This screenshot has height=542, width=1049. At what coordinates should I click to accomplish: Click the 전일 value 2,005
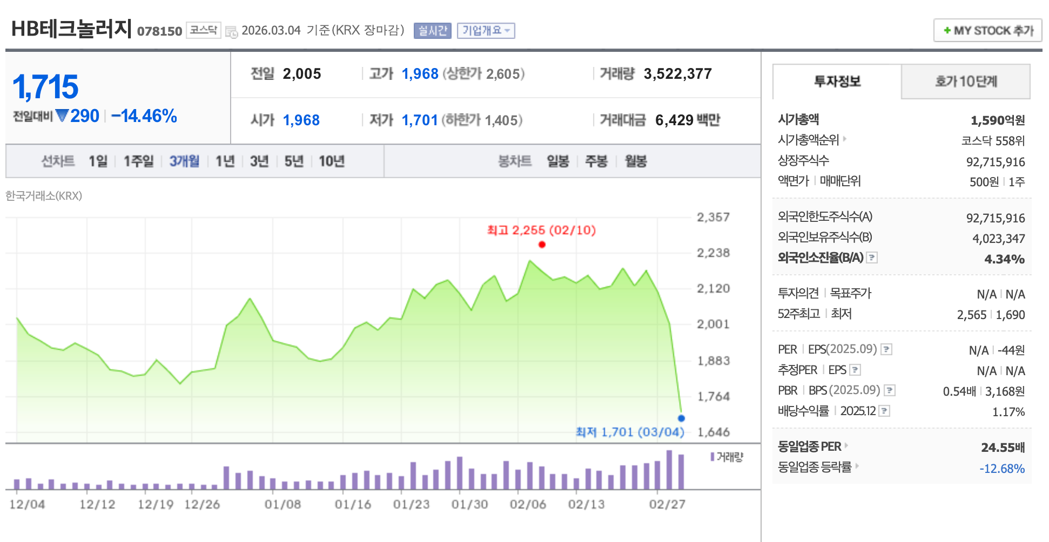(x=302, y=74)
